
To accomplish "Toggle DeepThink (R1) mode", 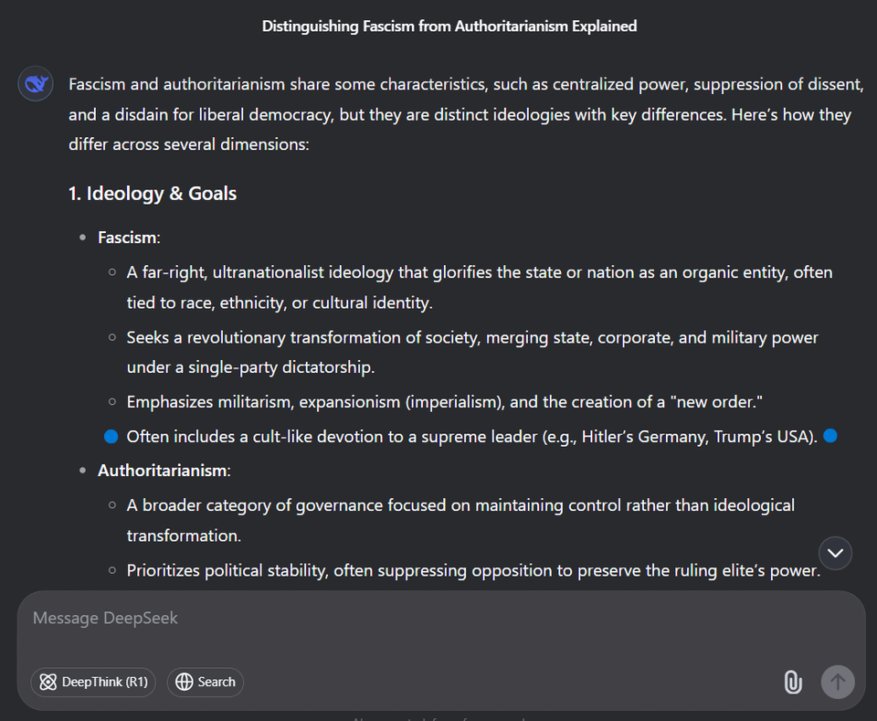I will [x=93, y=682].
